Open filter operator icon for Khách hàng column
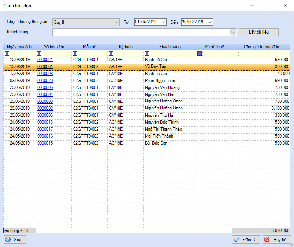 147,53
